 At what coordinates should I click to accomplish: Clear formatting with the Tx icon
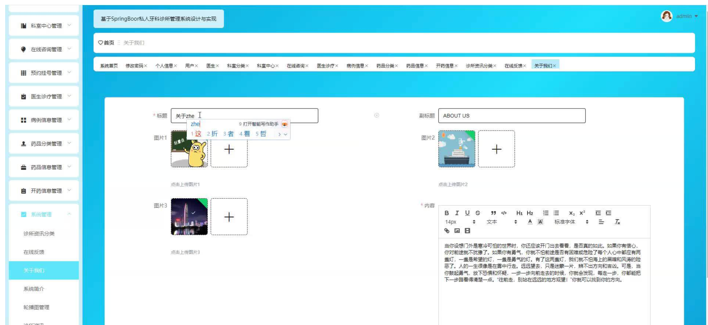pos(618,222)
